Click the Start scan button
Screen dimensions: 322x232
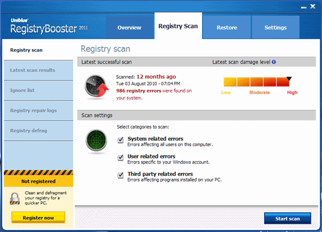click(x=287, y=219)
